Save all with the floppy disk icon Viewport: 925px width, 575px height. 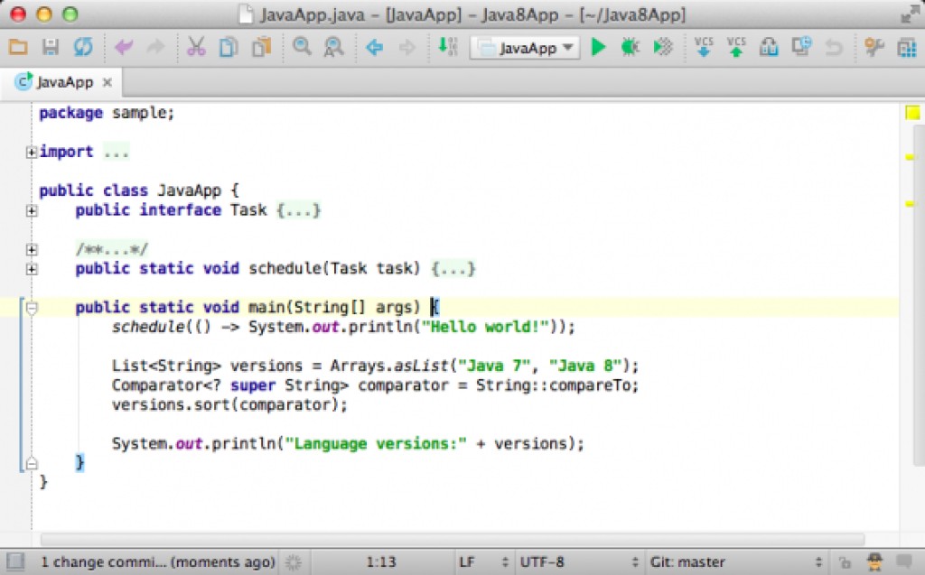tap(51, 47)
